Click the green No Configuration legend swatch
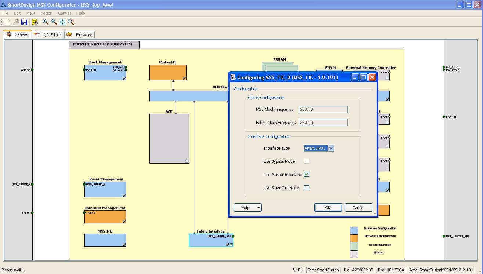 (354, 246)
